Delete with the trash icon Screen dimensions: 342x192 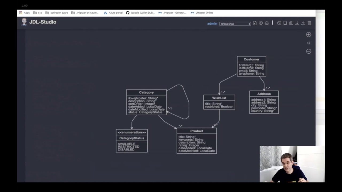click(309, 23)
